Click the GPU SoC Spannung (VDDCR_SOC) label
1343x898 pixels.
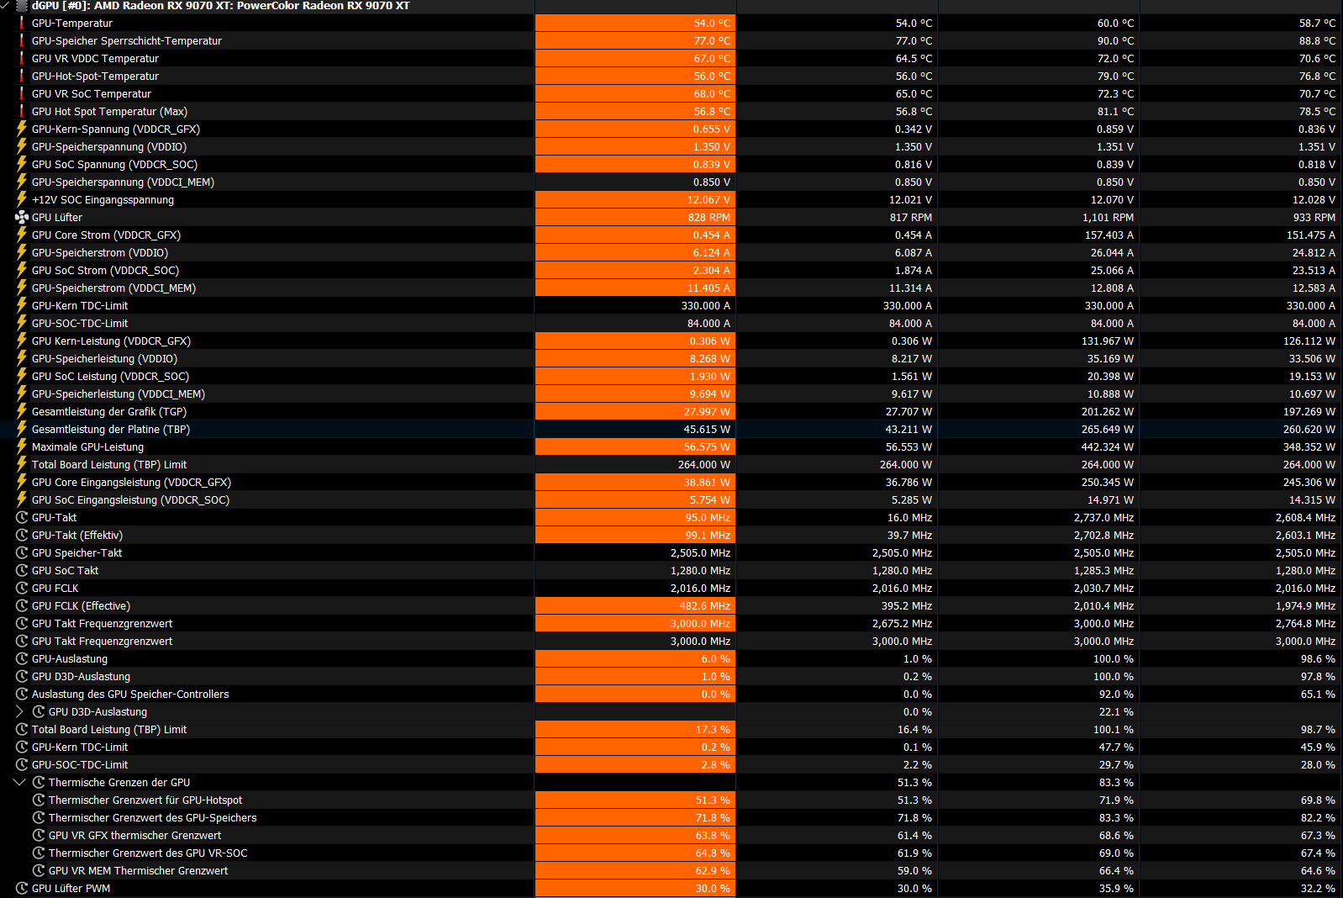click(x=114, y=164)
